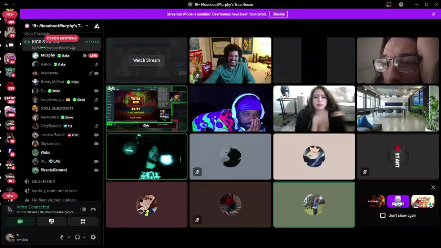Click Skylarmoon's camera icon
The width and height of the screenshot is (441, 248).
tap(96, 144)
